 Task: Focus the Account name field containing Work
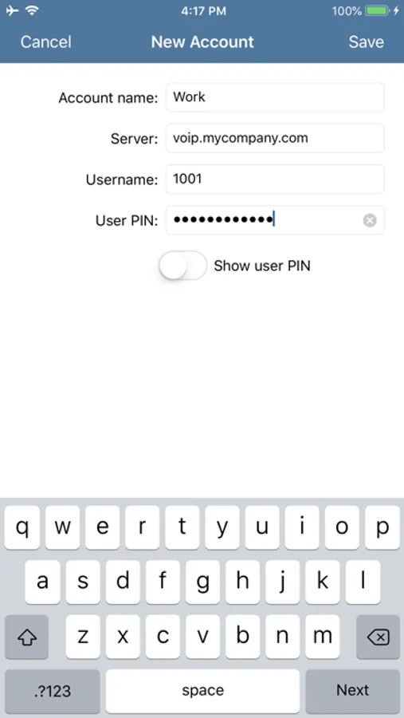pyautogui.click(x=275, y=97)
